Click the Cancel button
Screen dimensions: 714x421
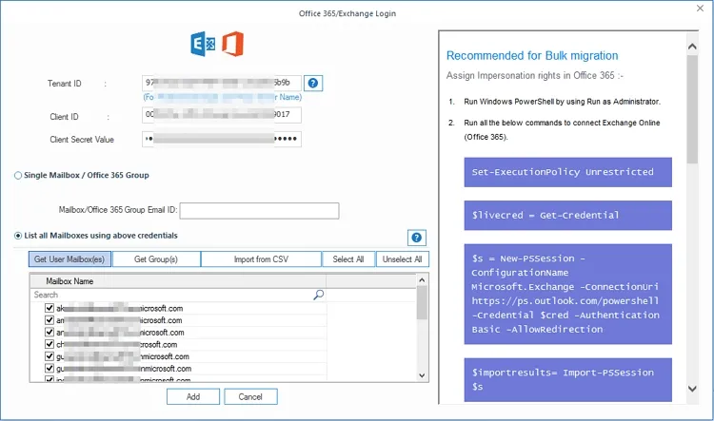click(250, 396)
